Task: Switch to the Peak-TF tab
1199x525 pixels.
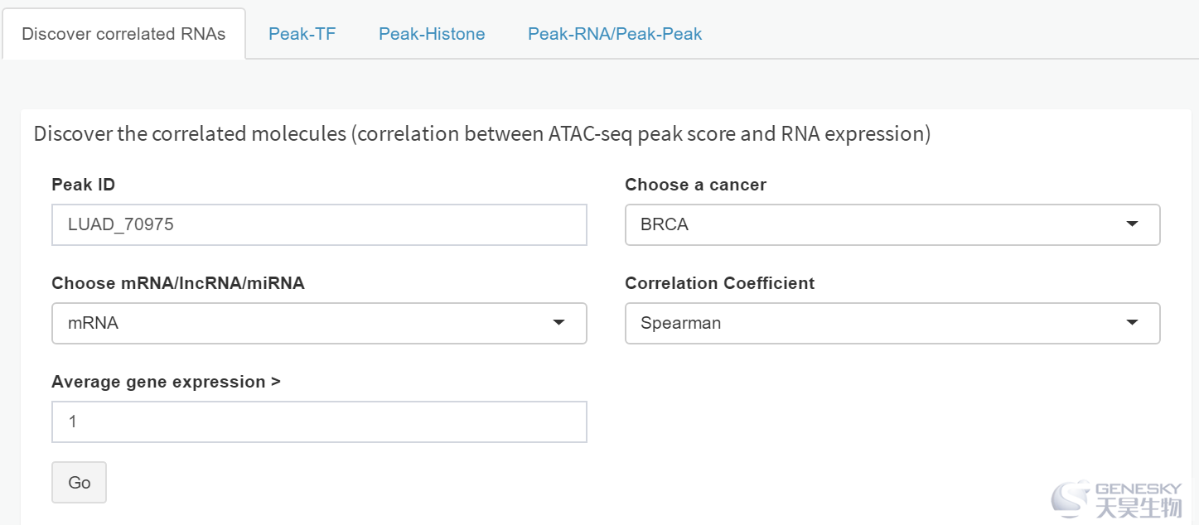Action: point(302,34)
